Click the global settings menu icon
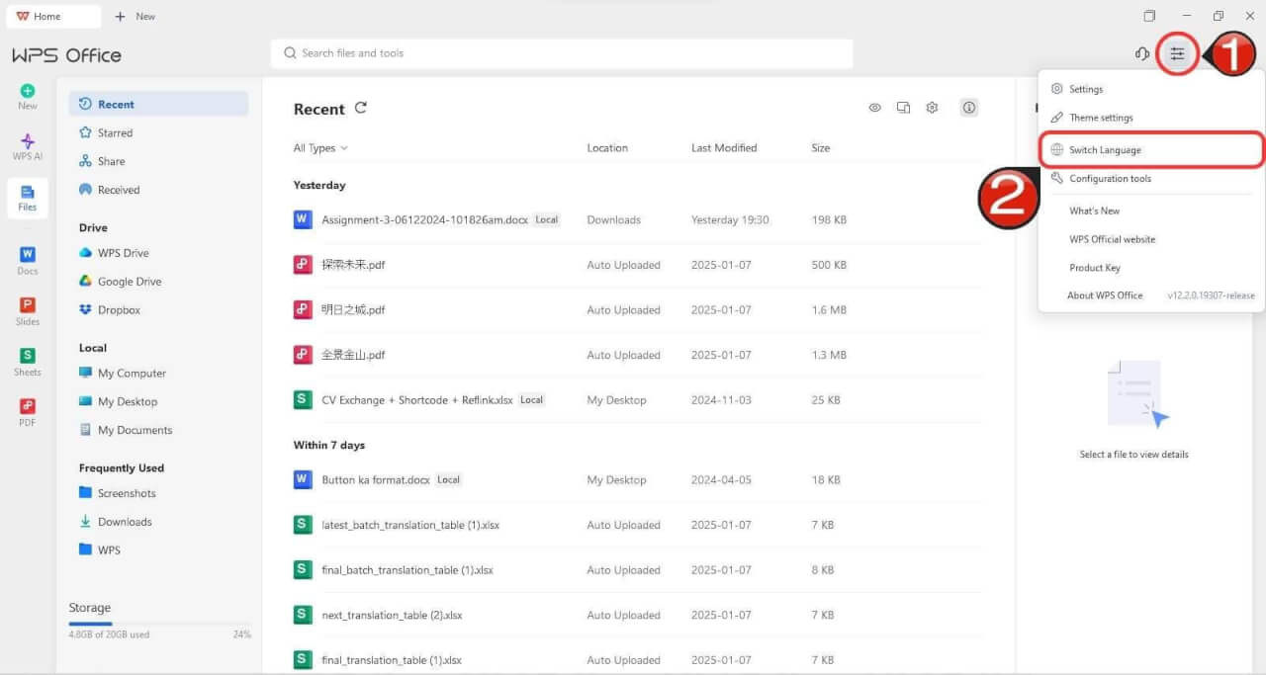 pos(1176,54)
